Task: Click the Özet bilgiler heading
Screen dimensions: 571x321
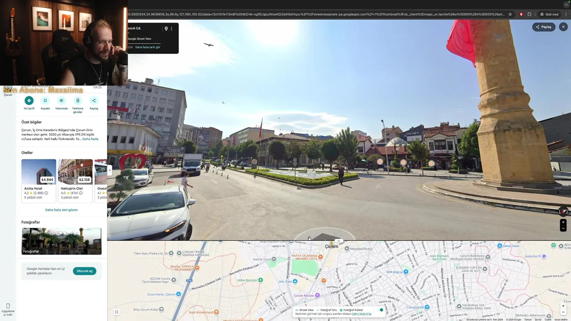Action: click(x=32, y=122)
